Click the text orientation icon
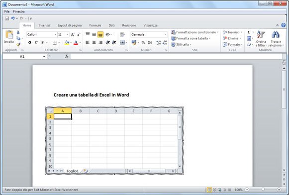This screenshot has height=195, width=289. click(x=108, y=34)
